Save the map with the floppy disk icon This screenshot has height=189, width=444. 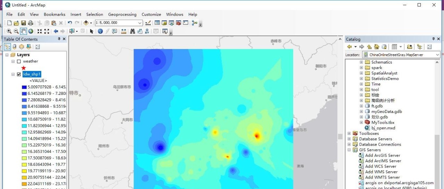(x=23, y=23)
